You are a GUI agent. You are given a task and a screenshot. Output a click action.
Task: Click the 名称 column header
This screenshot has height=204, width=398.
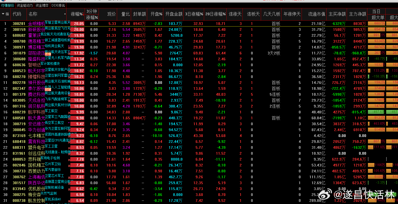click(x=33, y=14)
